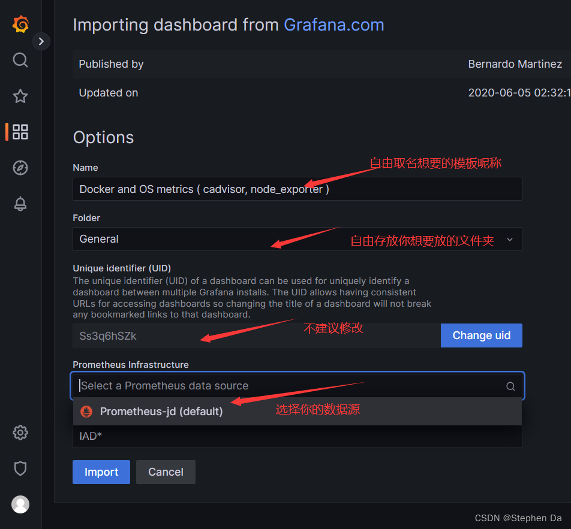Click the Prometheus flame icon in option row
571x529 pixels.
(86, 412)
